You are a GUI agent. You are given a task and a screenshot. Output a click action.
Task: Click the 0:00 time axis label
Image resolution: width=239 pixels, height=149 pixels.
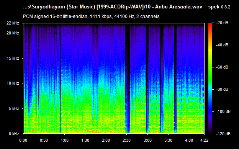pyautogui.click(x=23, y=140)
